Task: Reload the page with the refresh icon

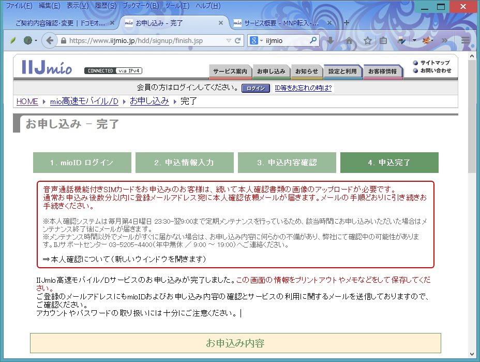Action: (x=237, y=40)
